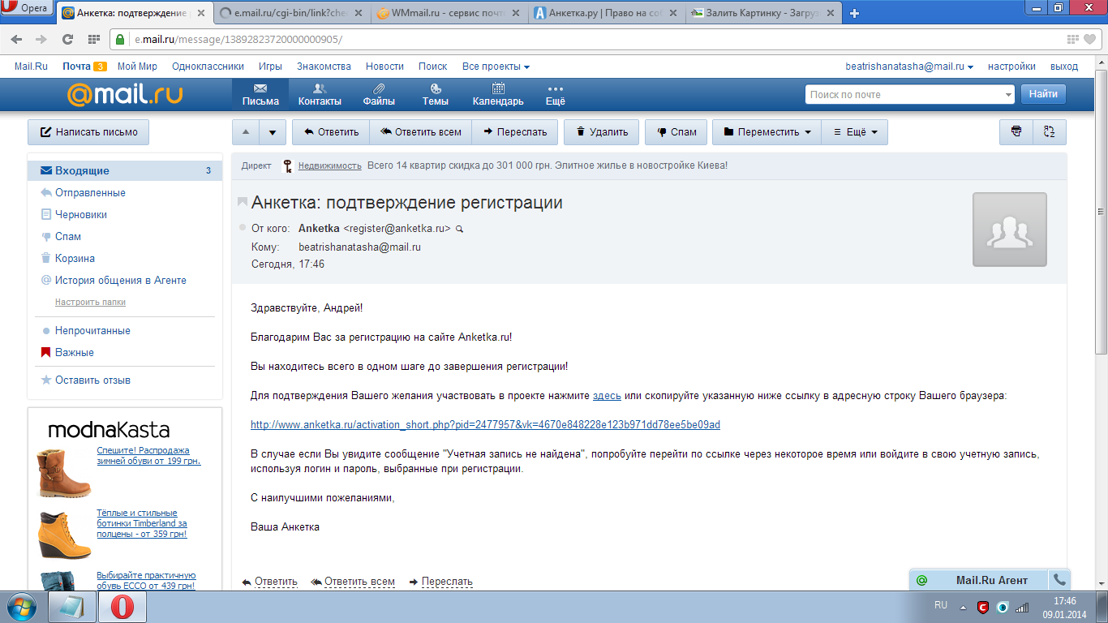
Task: Open account dropdown beatrishanatasha@mail.ru
Action: point(909,67)
